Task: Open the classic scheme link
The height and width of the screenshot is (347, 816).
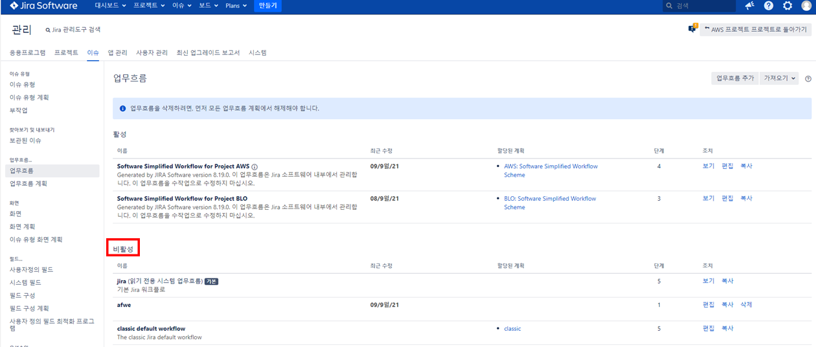Action: pos(512,329)
